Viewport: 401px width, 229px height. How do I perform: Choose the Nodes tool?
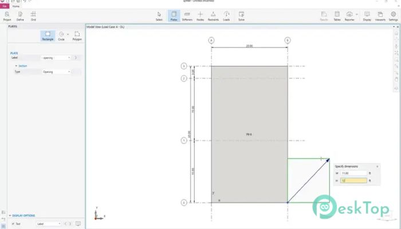point(200,15)
